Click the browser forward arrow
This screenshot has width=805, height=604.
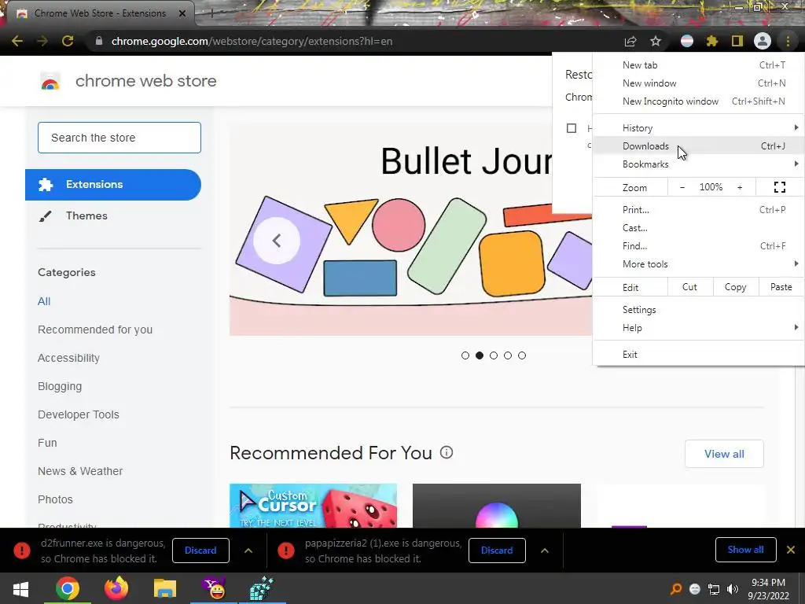[x=42, y=41]
